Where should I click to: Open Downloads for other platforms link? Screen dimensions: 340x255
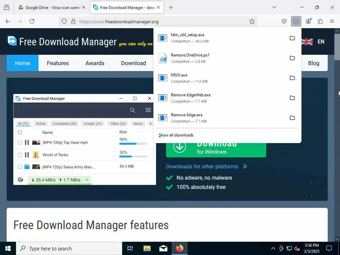pyautogui.click(x=202, y=167)
